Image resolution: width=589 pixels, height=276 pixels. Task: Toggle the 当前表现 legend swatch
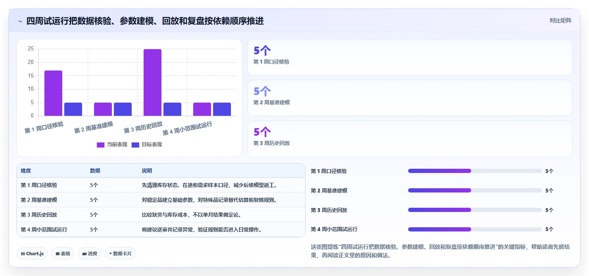tap(100, 145)
